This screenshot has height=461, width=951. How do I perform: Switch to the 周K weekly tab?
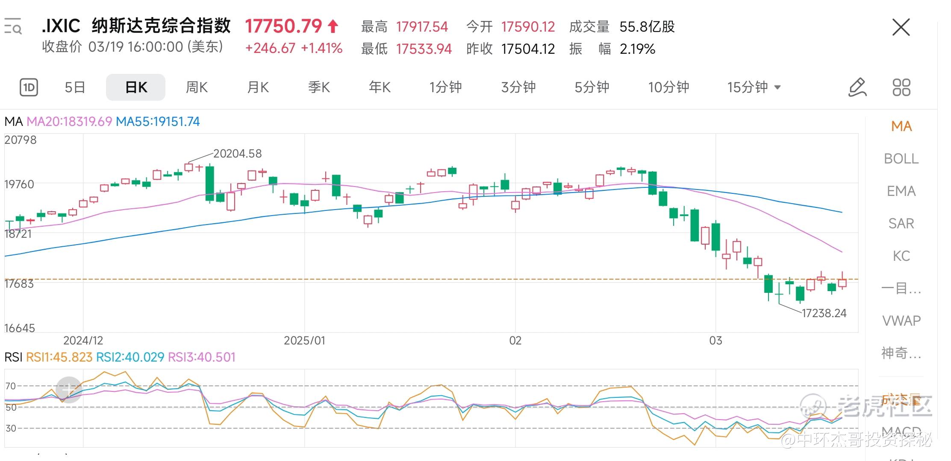pyautogui.click(x=197, y=88)
